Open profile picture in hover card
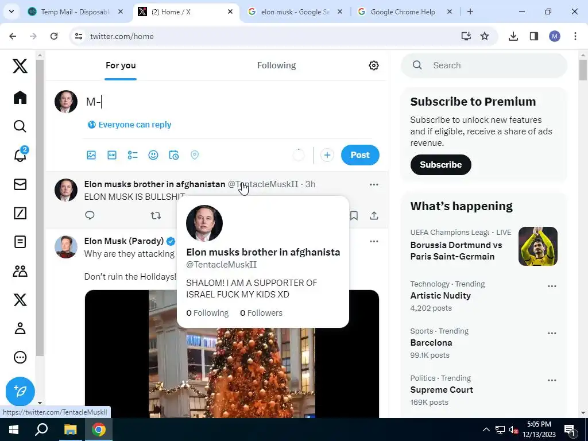The width and height of the screenshot is (588, 441). coord(204,223)
